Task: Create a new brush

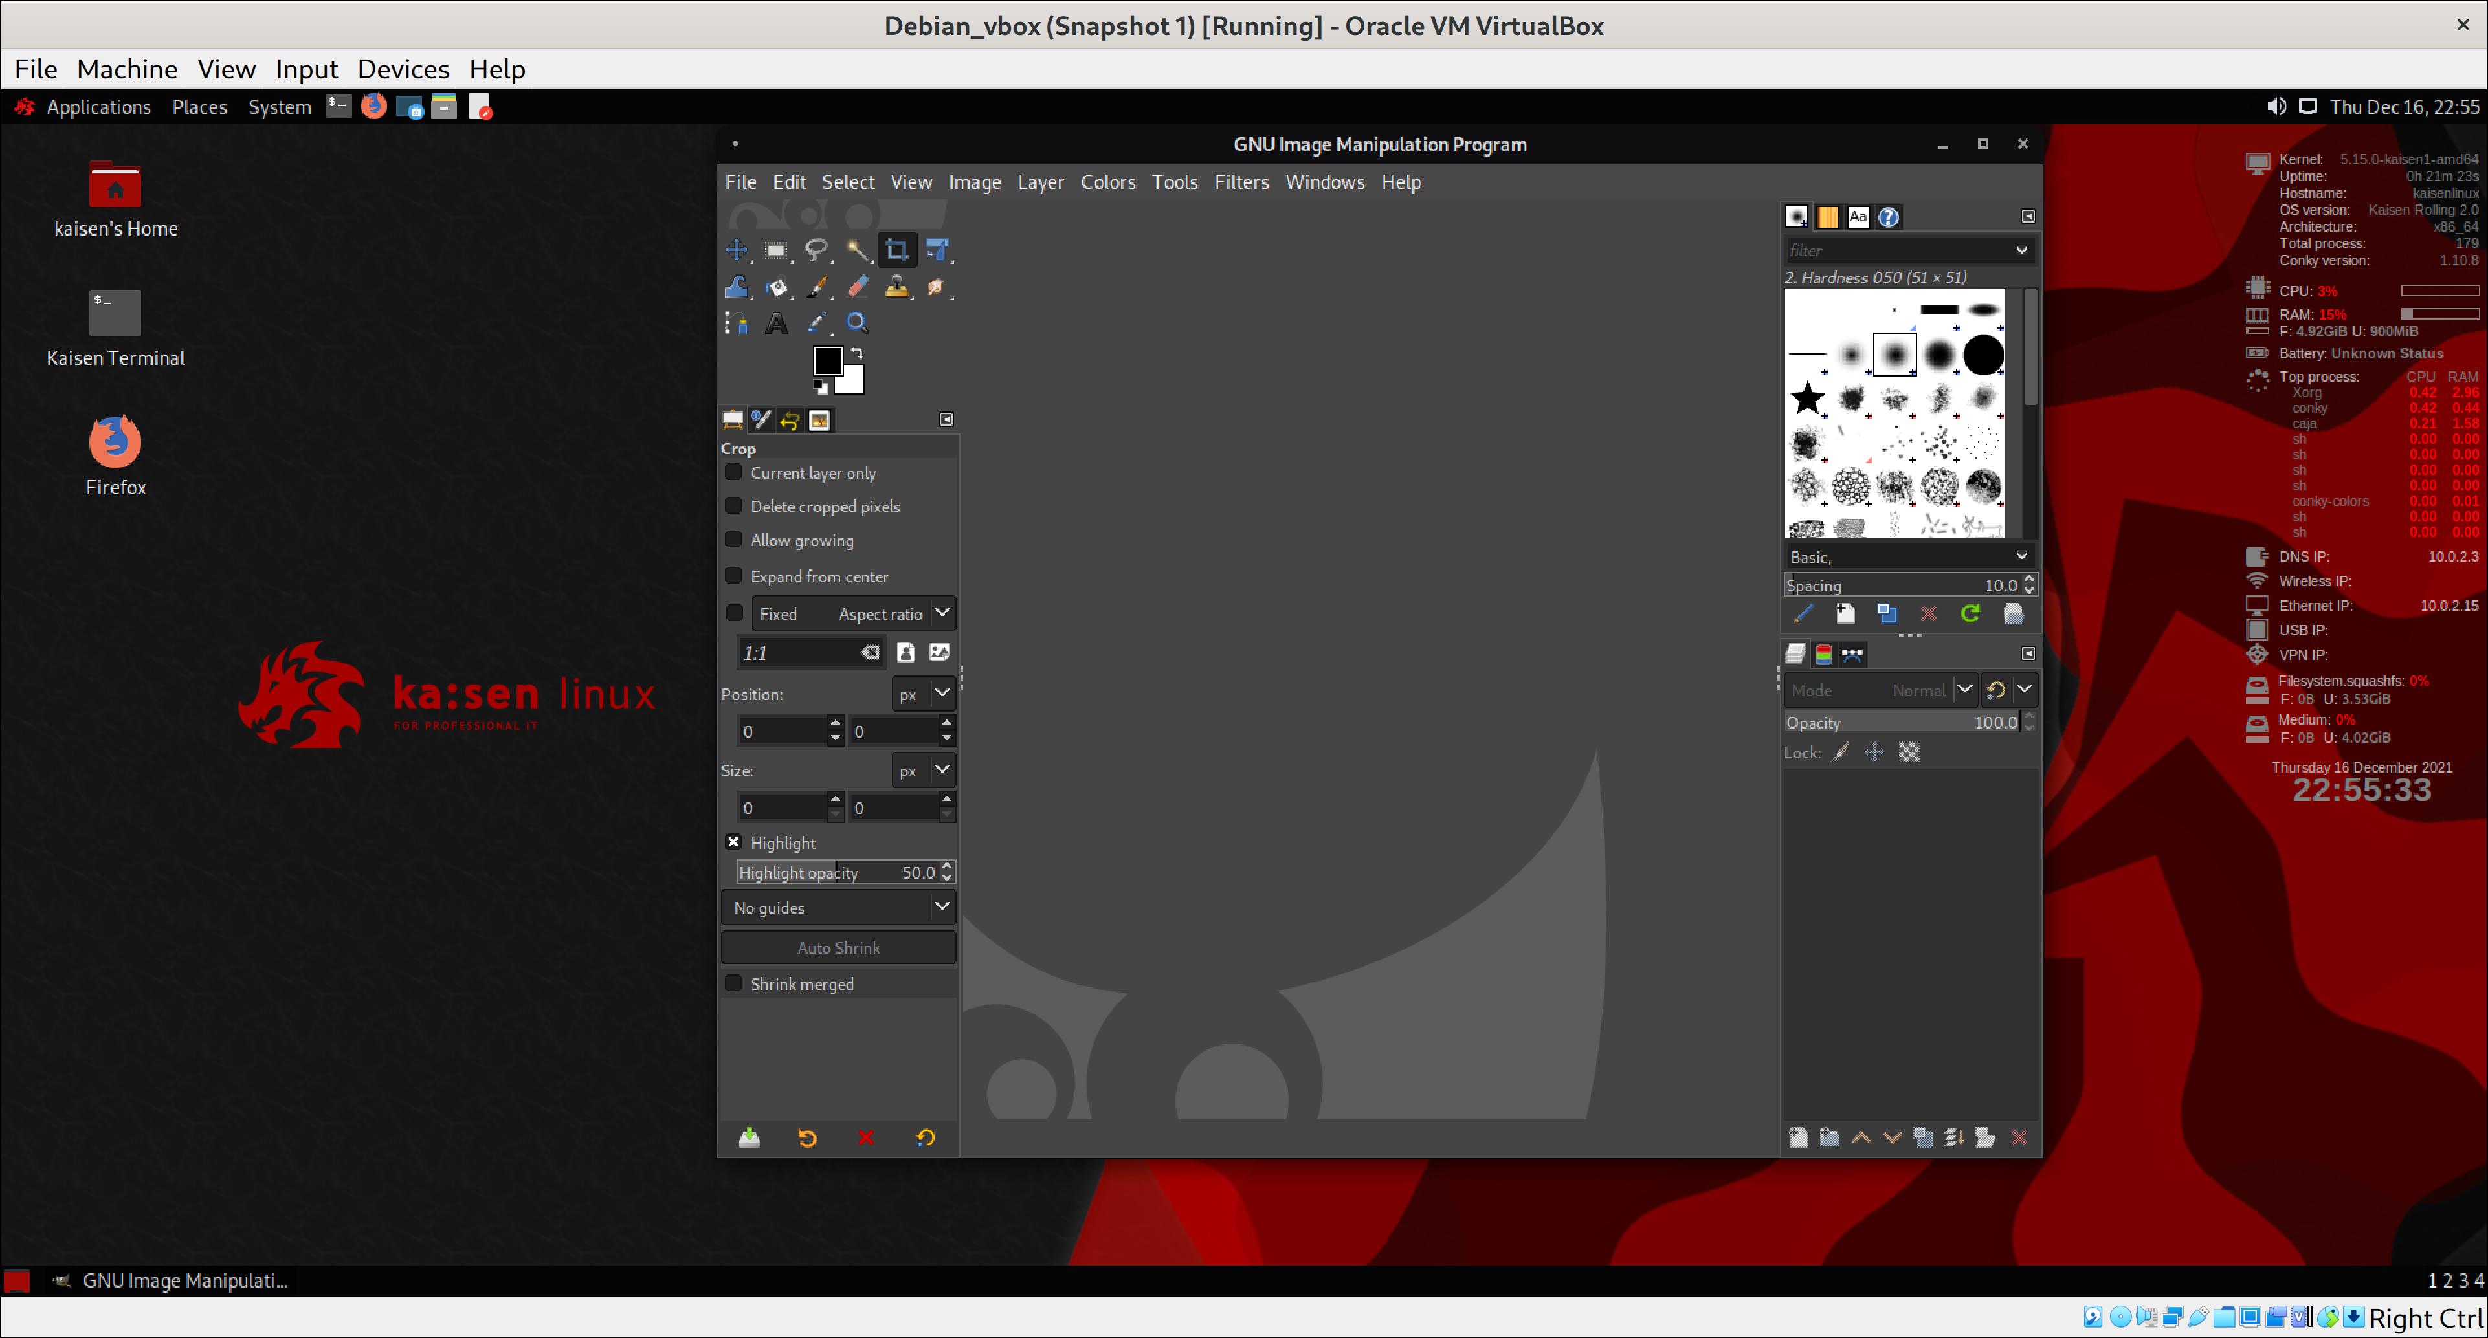Action: (x=1845, y=614)
